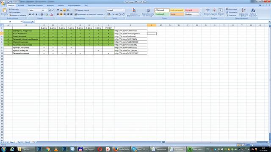The width and height of the screenshot is (271, 152).
Task: Switch to the Insert ribbon tab
Action: point(21,5)
